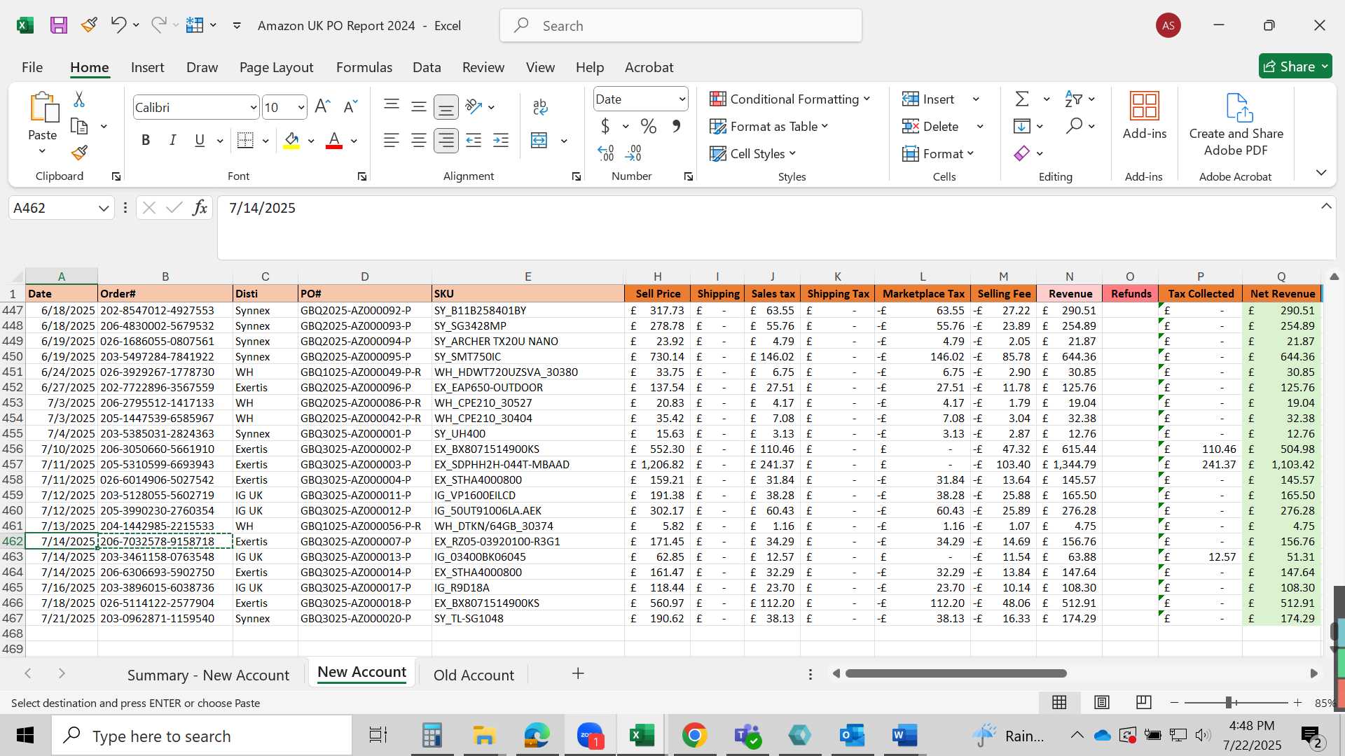Apply Comma Style icon

coord(676,126)
